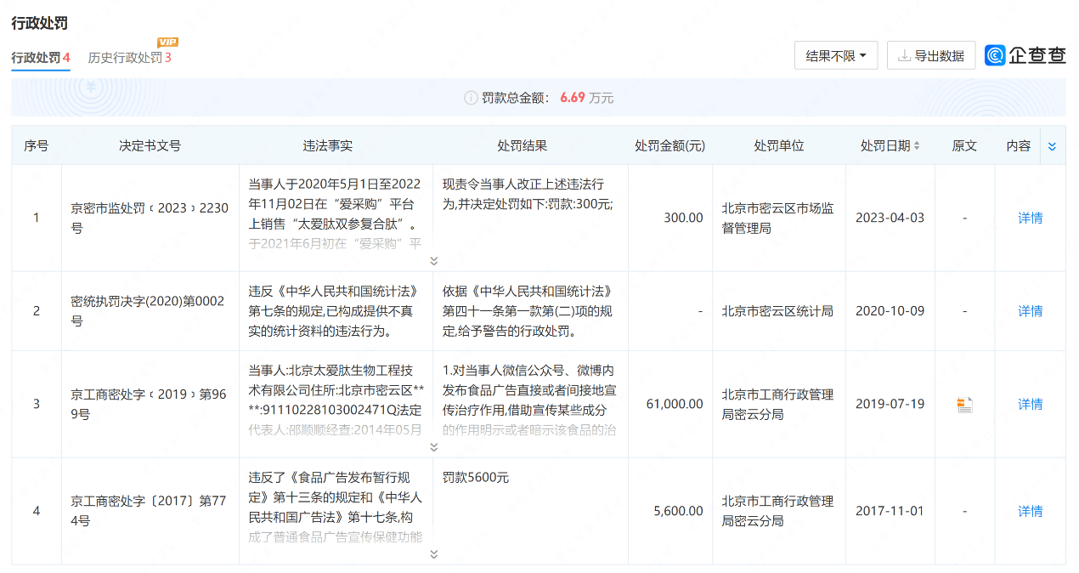Expand row 4 truncated content
Viewport: 1079px width, 573px height.
(433, 554)
